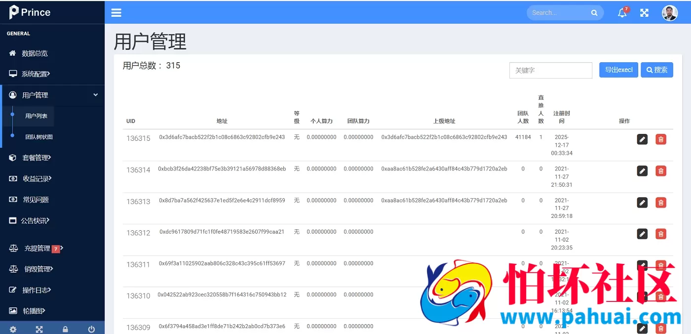691x334 pixels.
Task: Expand 系统配置 menu
Action: [x=52, y=74]
